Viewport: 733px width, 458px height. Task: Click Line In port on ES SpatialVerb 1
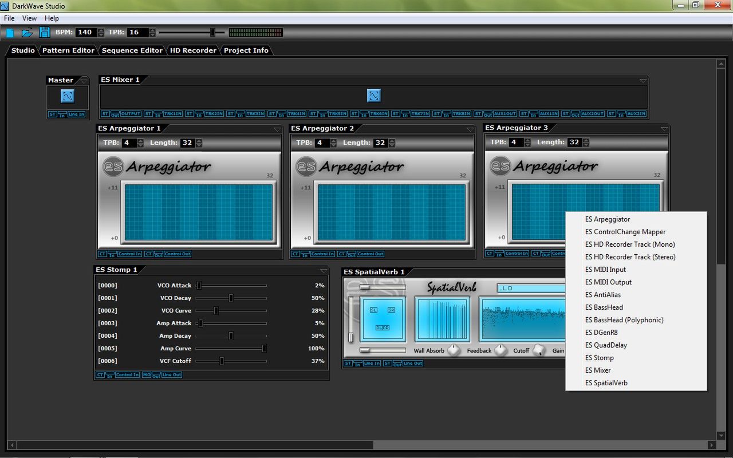[x=372, y=363]
